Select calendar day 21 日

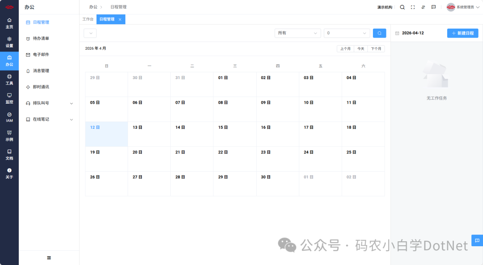[x=192, y=159]
